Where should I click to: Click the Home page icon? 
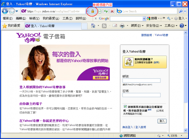coord(93,26)
